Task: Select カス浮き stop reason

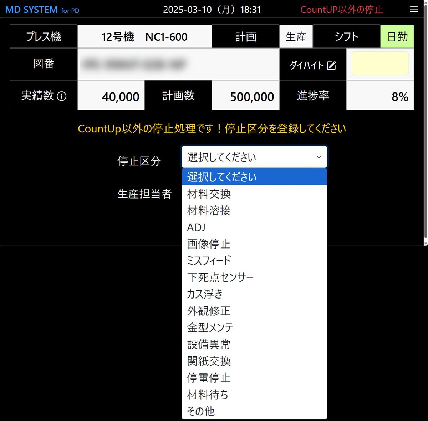Action: click(254, 294)
